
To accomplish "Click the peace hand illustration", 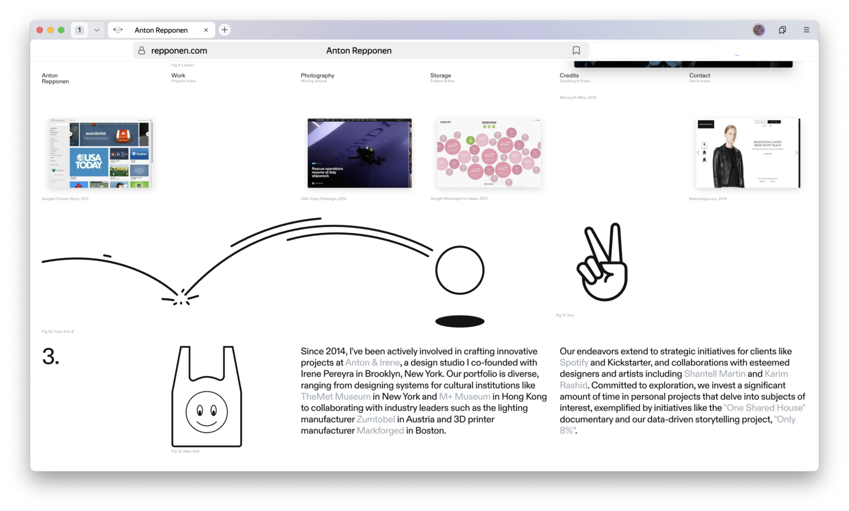I will 602,263.
